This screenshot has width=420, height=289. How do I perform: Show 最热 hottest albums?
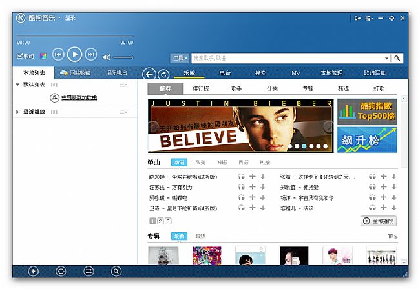(x=200, y=236)
